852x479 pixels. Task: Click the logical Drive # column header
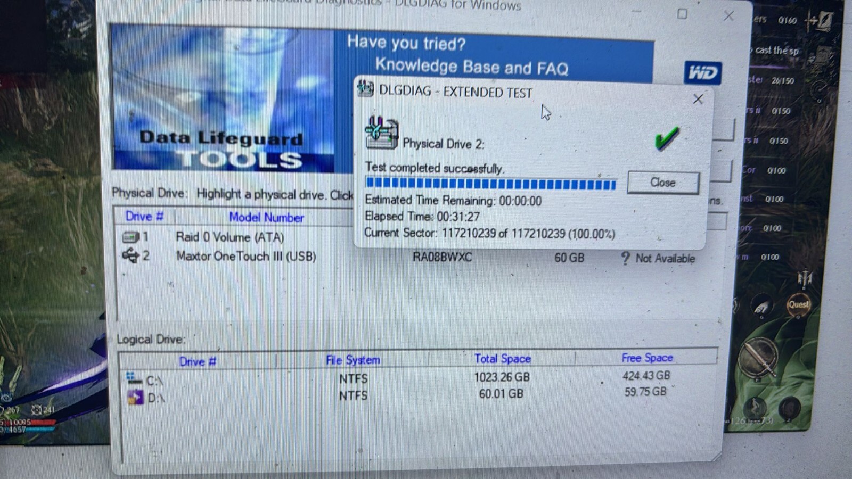tap(198, 362)
